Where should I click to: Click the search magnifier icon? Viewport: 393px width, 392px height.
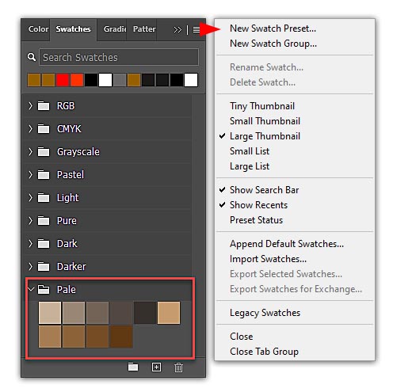click(32, 57)
